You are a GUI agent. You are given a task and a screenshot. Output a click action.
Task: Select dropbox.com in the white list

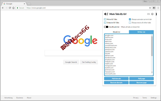pos(110,60)
